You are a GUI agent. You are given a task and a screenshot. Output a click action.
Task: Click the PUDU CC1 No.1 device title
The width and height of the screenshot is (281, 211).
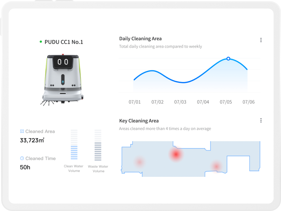(x=64, y=42)
